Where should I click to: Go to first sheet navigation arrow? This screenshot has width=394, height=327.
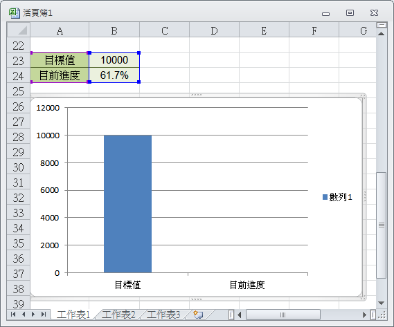pos(13,314)
